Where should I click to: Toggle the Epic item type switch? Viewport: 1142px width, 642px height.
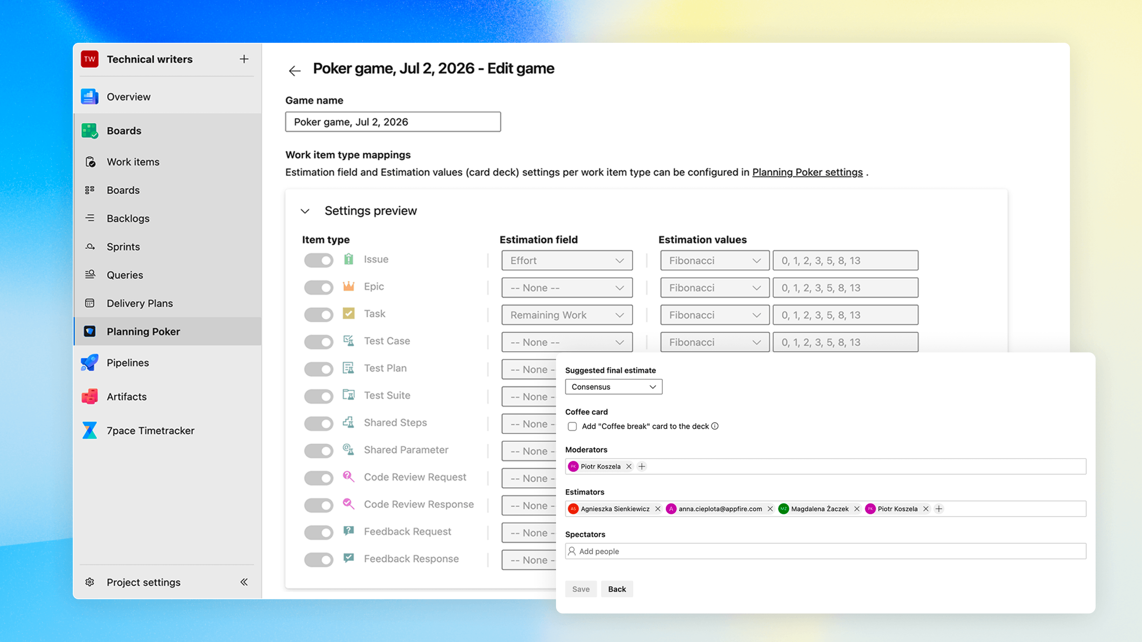318,287
